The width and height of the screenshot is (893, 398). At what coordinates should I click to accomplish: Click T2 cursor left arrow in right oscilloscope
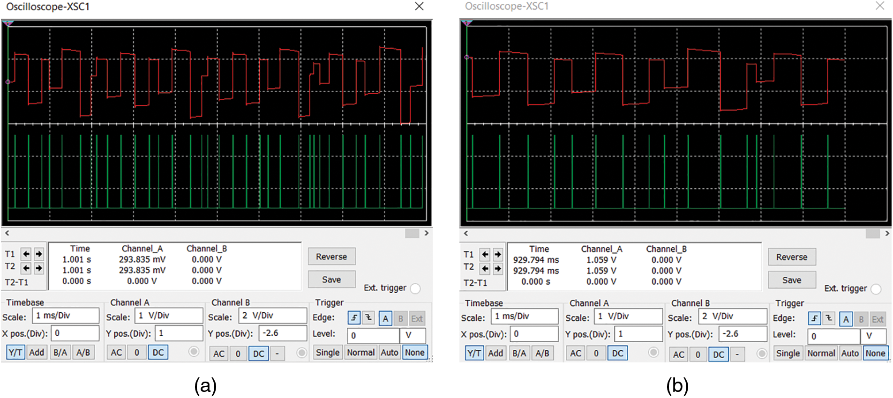(485, 269)
